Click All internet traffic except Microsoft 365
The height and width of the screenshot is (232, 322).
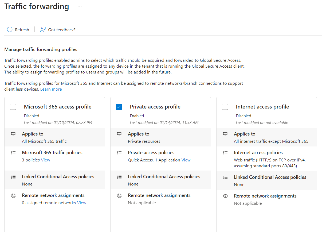click(x=271, y=141)
